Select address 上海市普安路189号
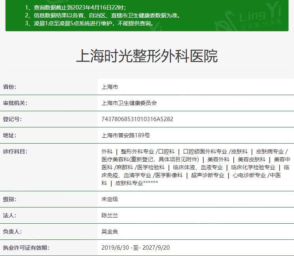Screen dimensions: 294x256 126,135
